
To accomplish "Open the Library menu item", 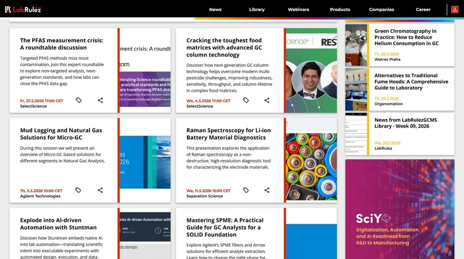I will point(257,9).
